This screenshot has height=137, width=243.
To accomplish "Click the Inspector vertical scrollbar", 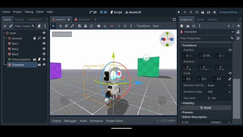I will click(237, 99).
